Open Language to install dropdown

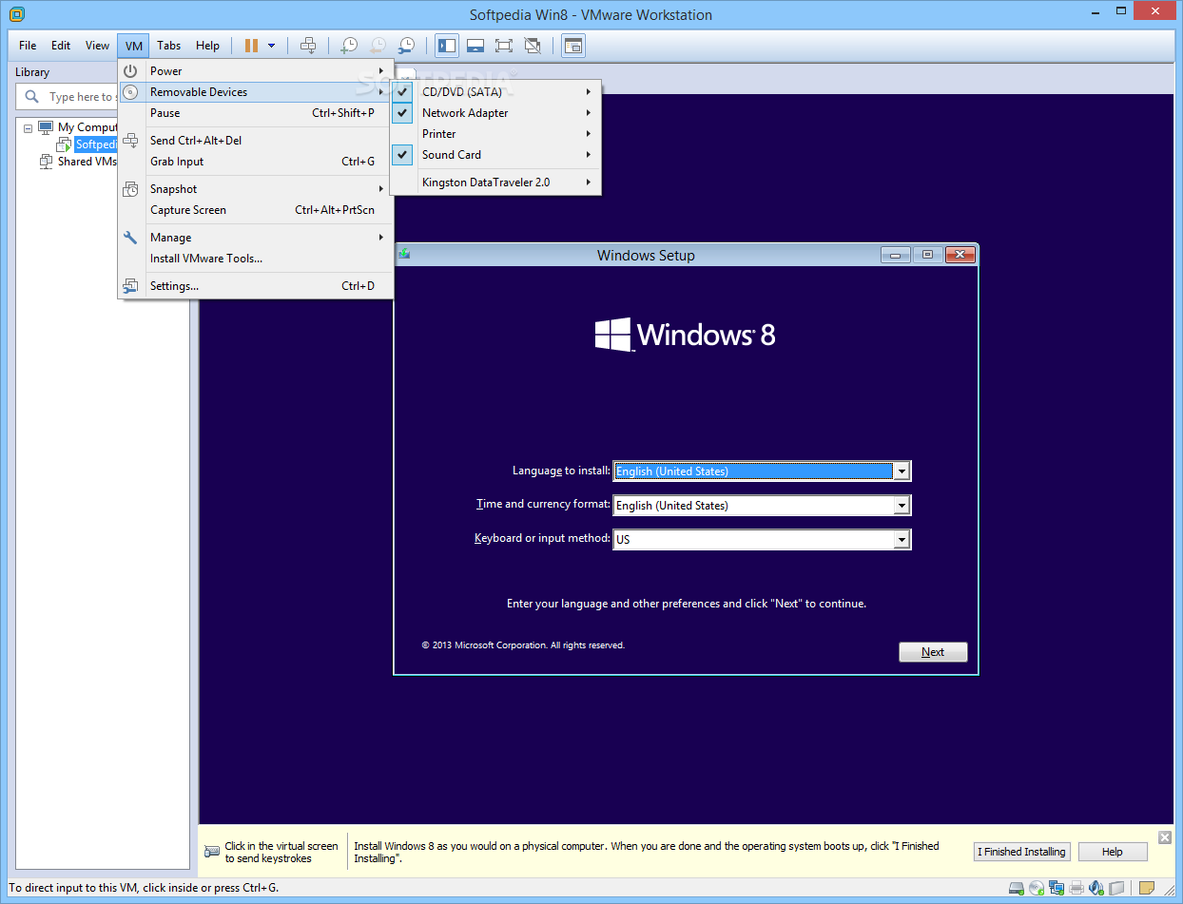(x=902, y=471)
